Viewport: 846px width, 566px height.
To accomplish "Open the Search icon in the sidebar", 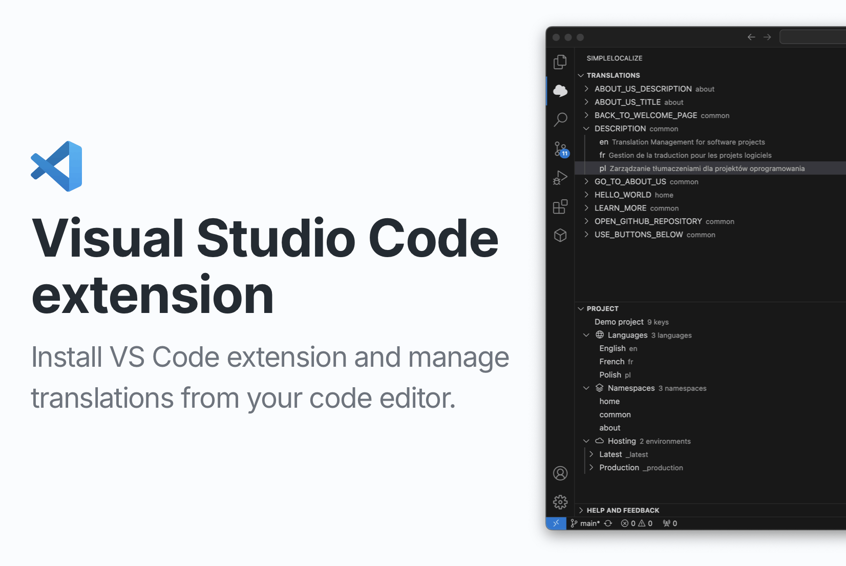I will (x=560, y=119).
